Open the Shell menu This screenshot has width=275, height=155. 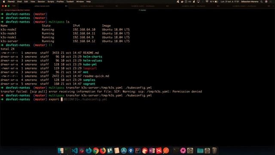(x=19, y=2)
